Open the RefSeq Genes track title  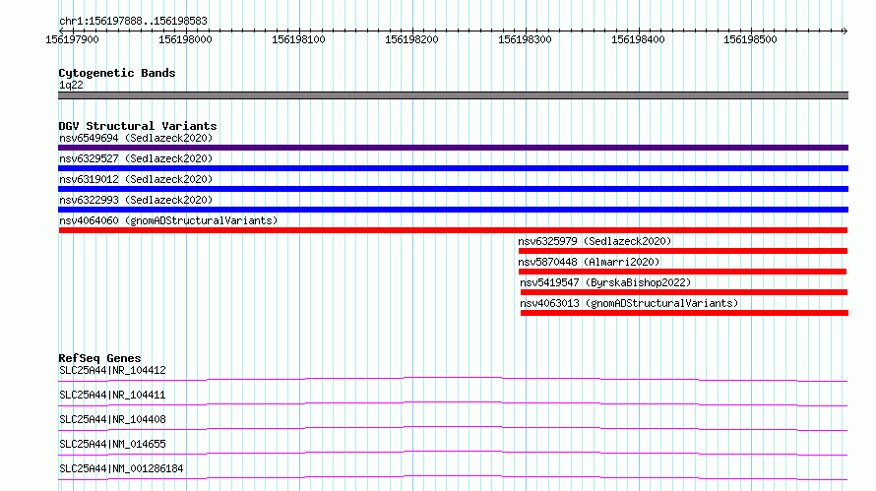100,358
